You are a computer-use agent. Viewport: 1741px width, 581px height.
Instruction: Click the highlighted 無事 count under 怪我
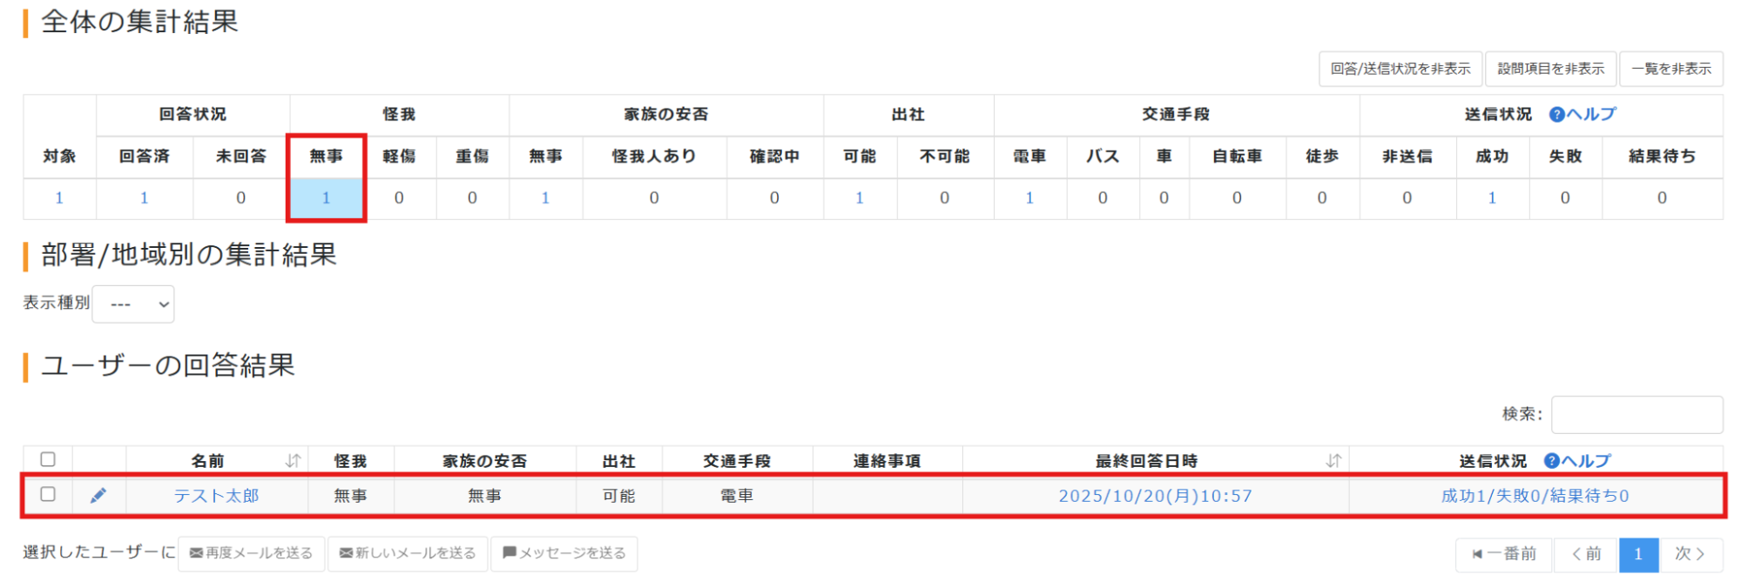point(326,198)
